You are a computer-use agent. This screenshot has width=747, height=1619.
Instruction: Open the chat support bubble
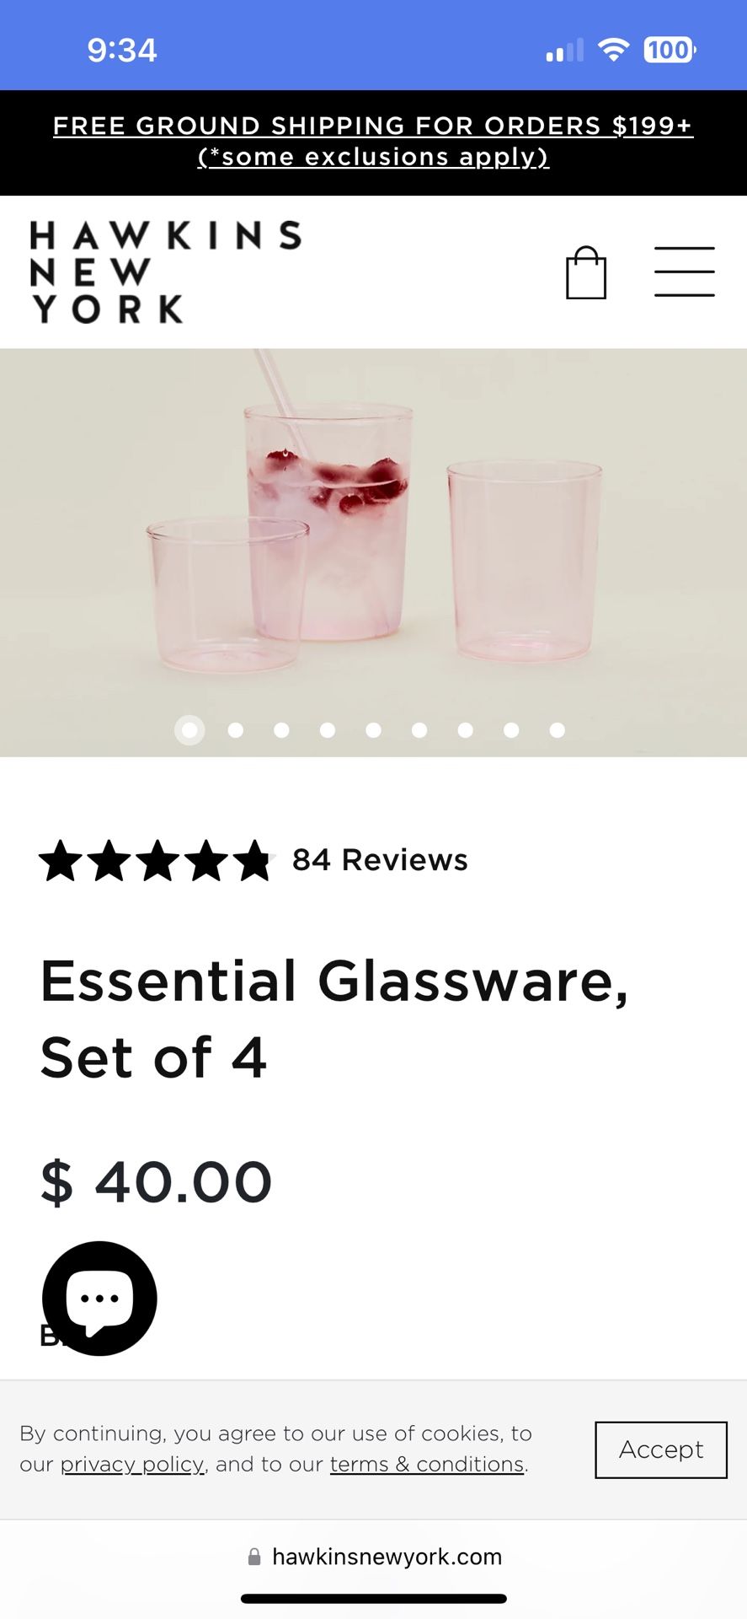99,1299
